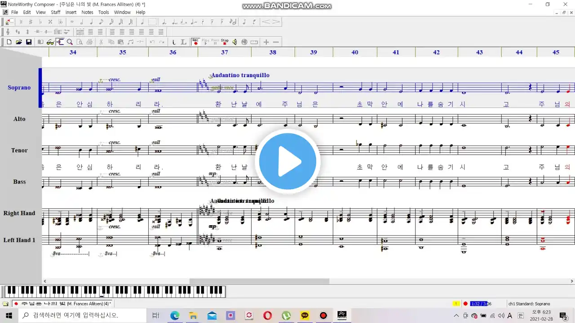Toggle the flat accidental
The image size is (575, 323).
[40, 22]
